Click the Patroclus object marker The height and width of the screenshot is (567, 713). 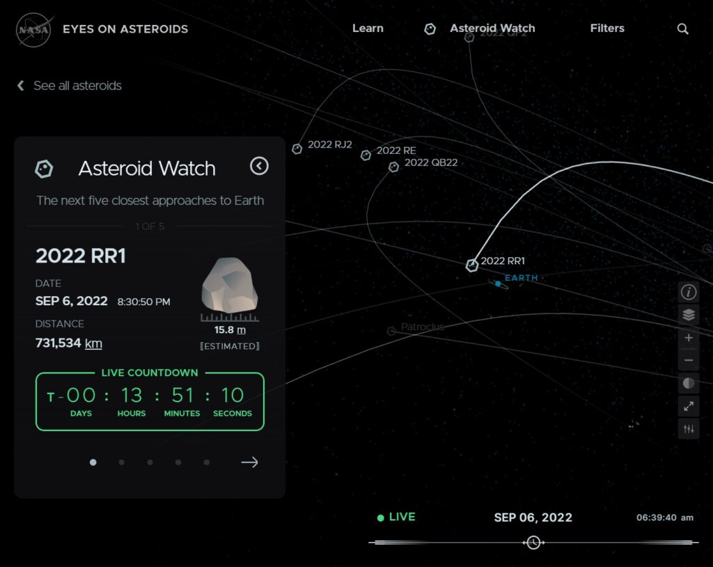click(391, 331)
